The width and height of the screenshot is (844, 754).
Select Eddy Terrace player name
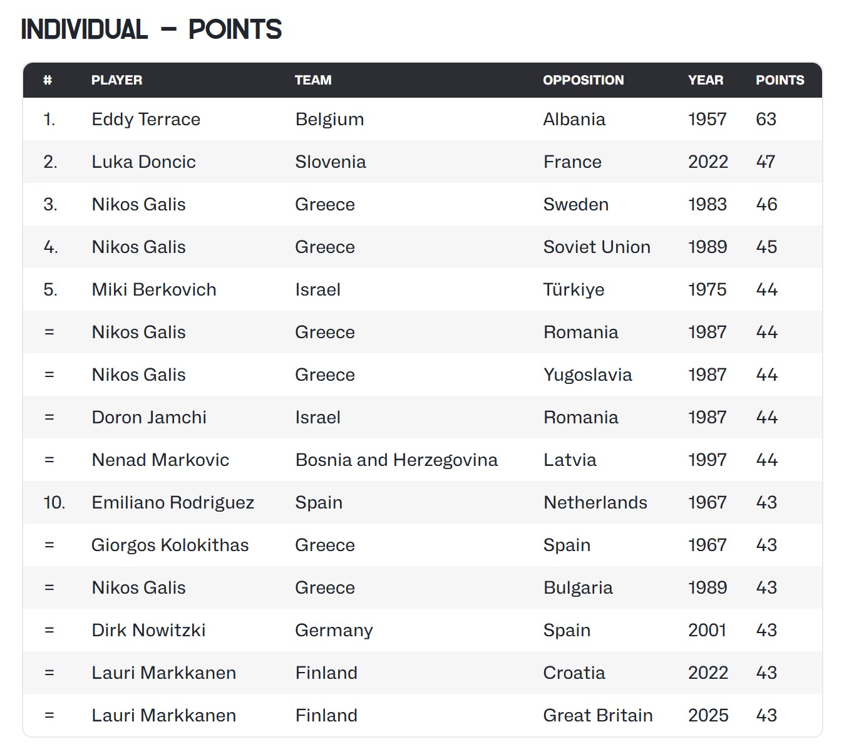[x=146, y=120]
